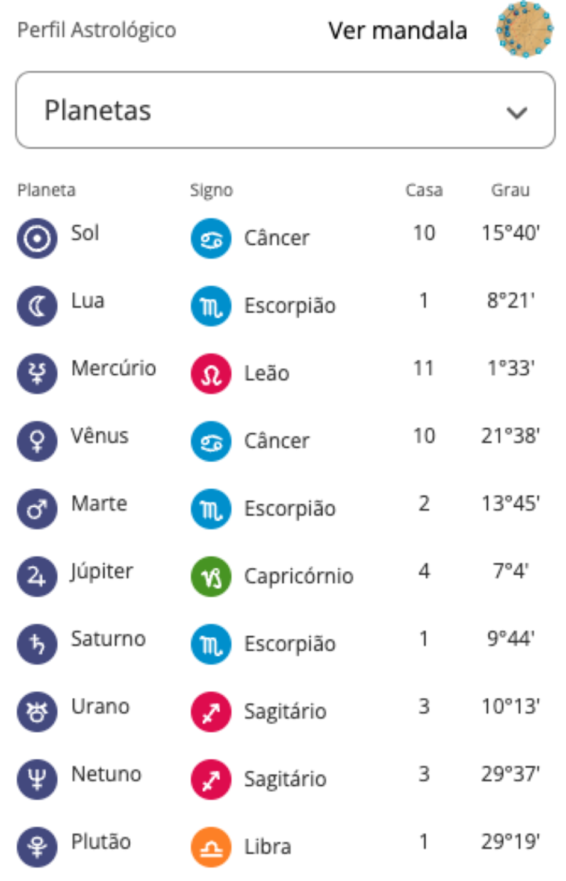566x881 pixels.
Task: Click the Marte planet symbol icon
Action: (x=37, y=509)
